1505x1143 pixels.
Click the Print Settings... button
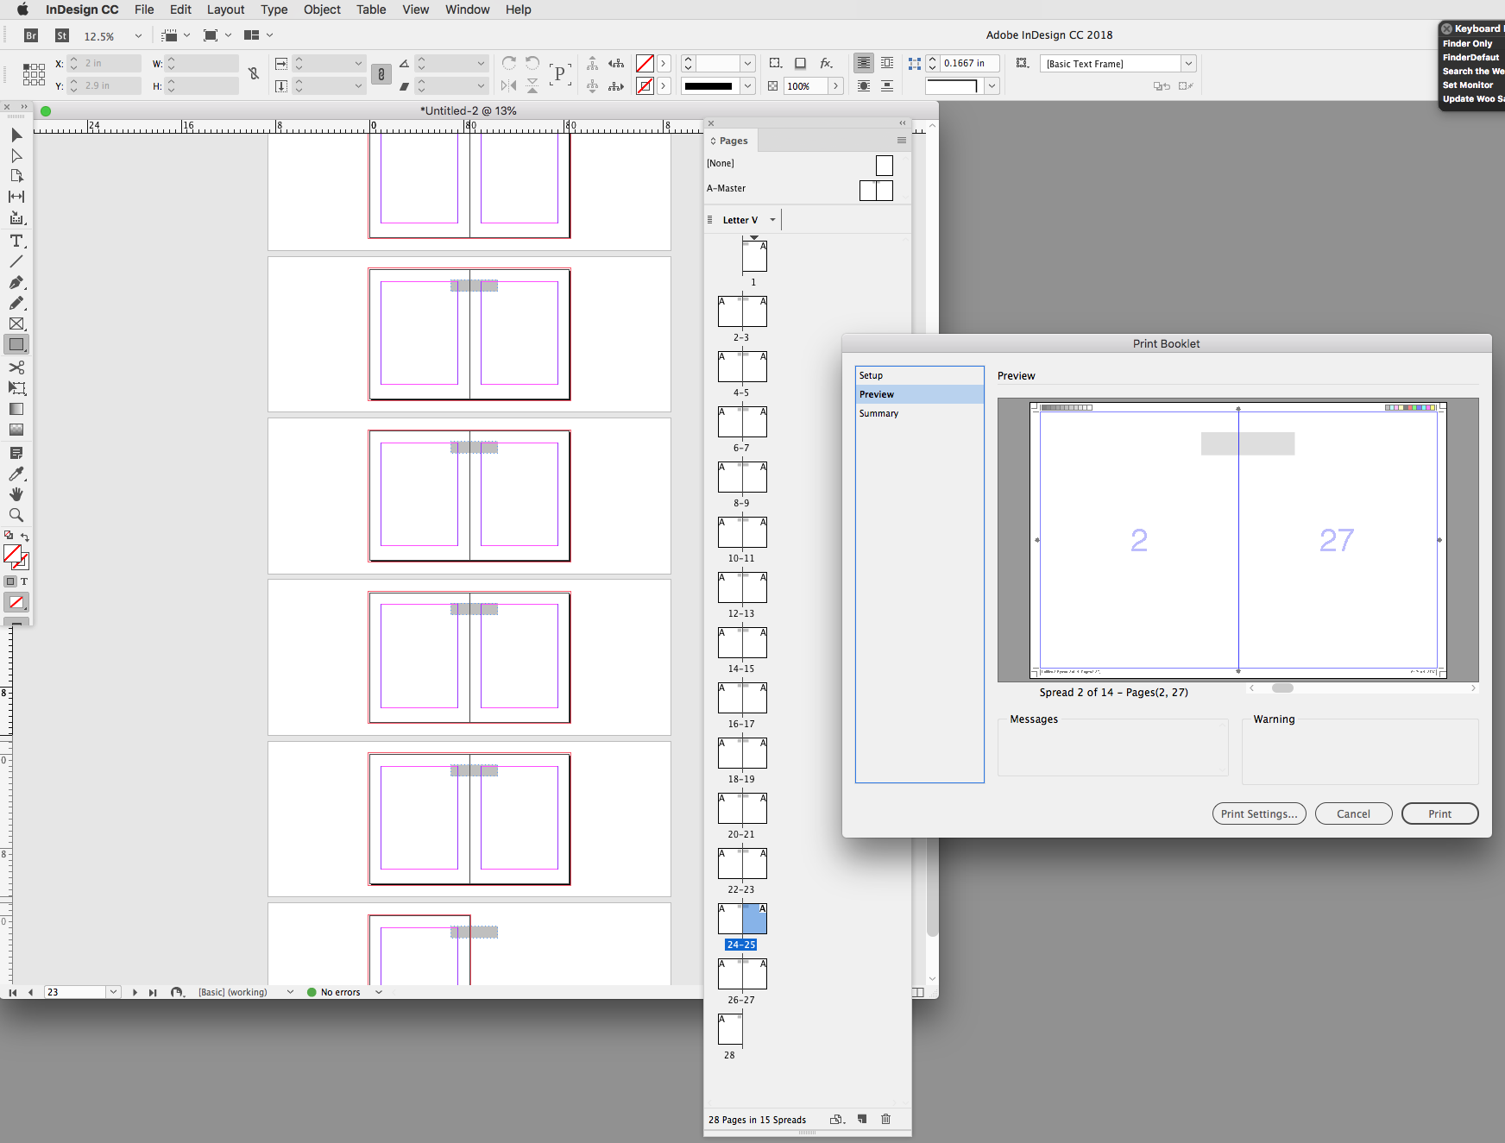[1259, 813]
